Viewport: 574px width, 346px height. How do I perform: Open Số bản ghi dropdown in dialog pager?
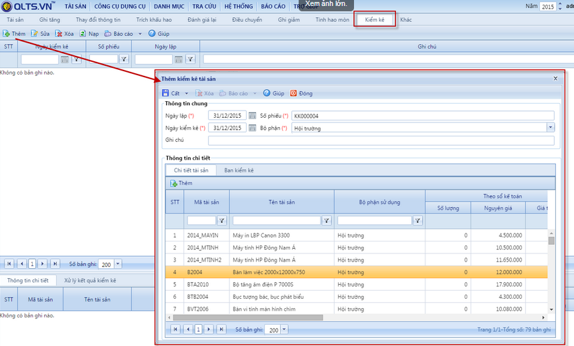click(285, 329)
